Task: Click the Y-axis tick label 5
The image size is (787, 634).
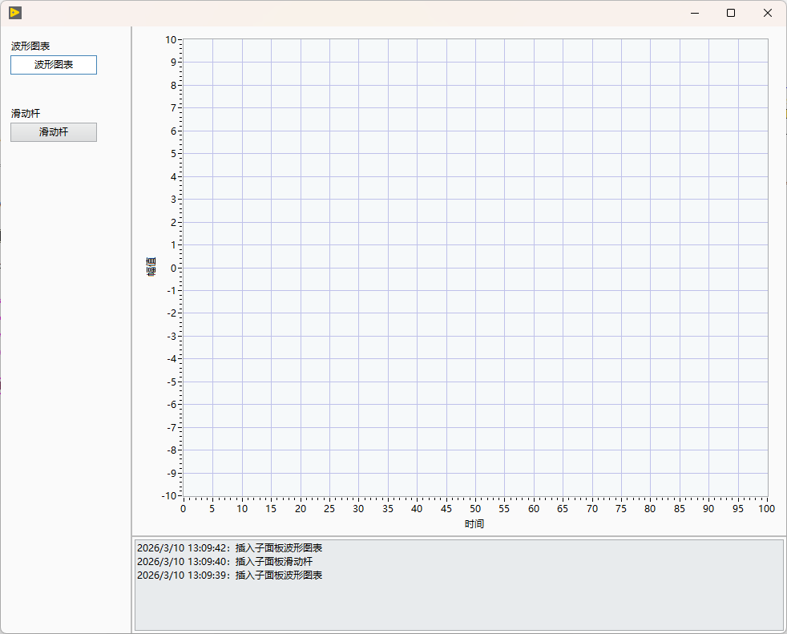Action: point(174,154)
